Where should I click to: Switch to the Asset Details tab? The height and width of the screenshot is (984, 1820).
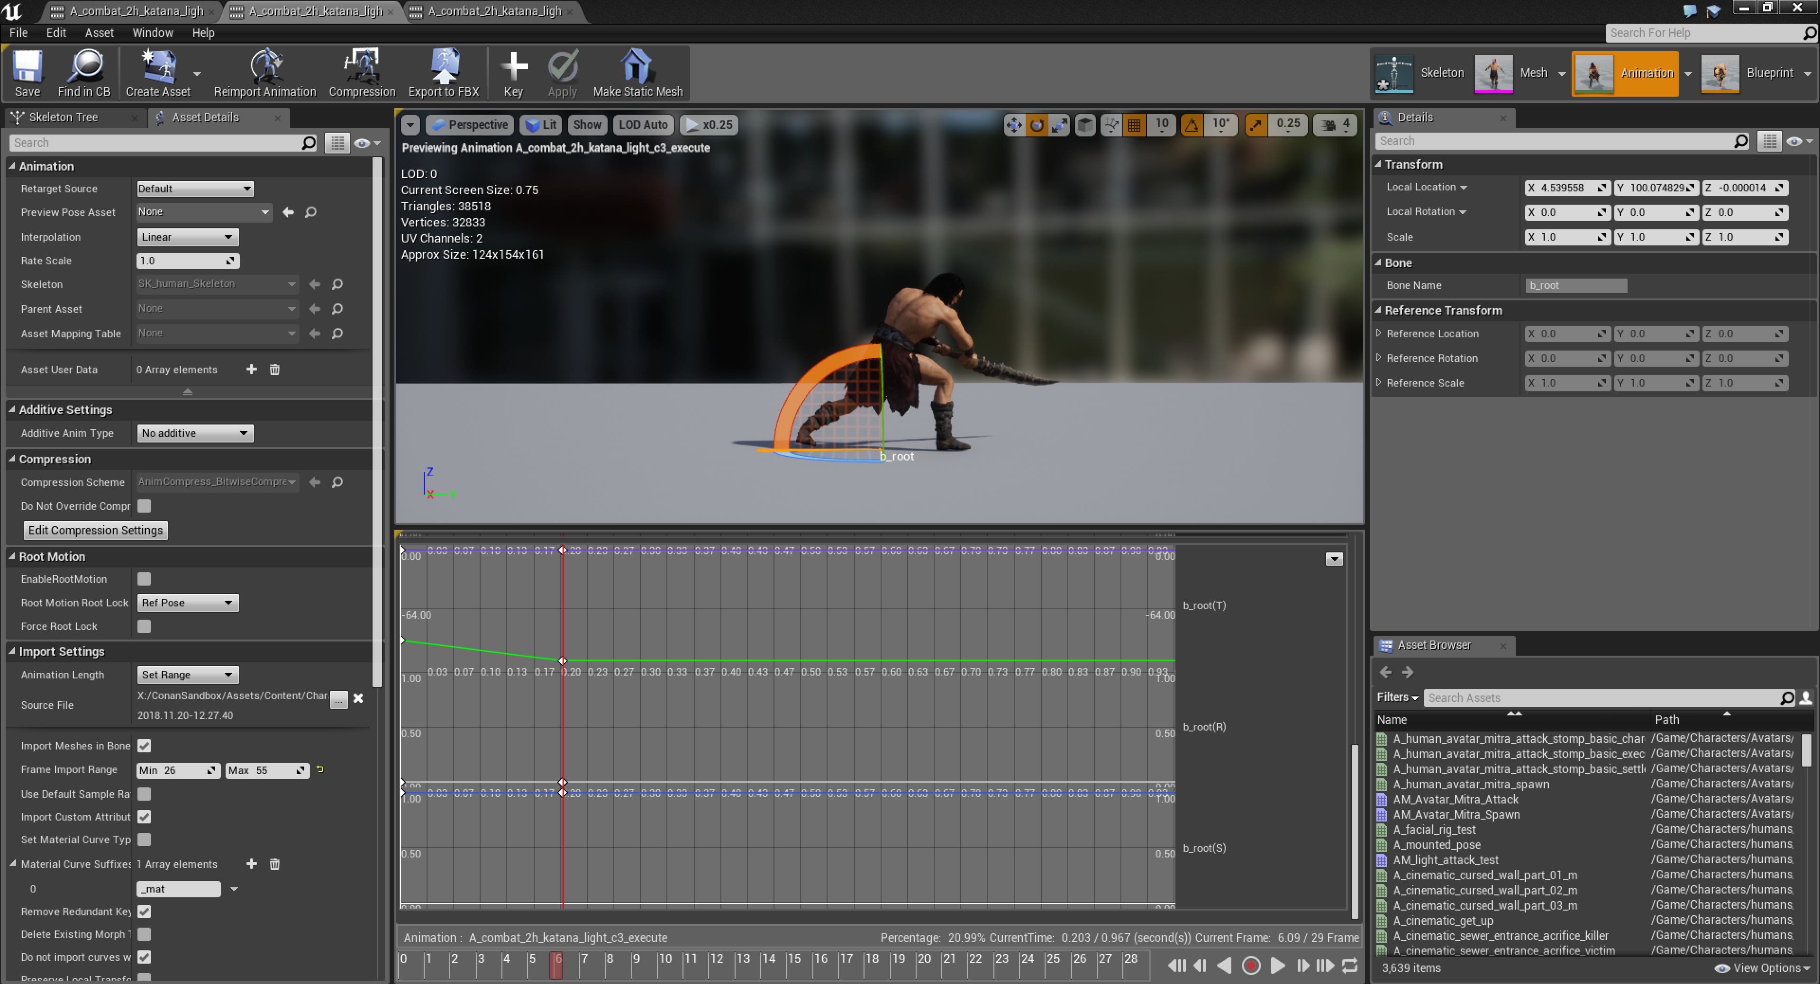(205, 117)
